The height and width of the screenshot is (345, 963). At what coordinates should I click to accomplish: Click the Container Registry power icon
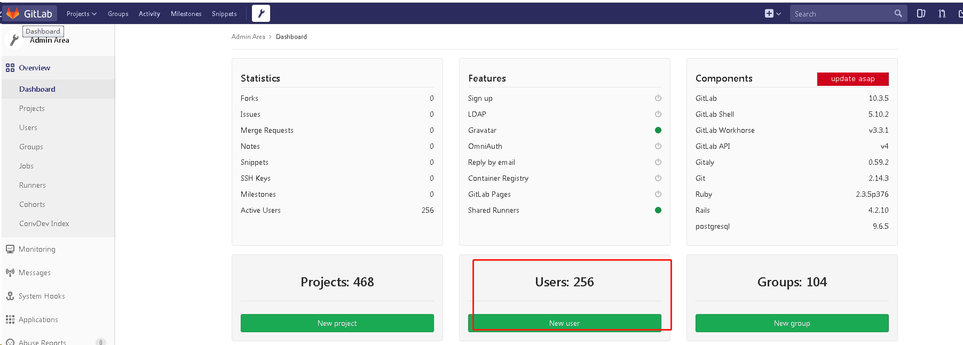[x=658, y=178]
